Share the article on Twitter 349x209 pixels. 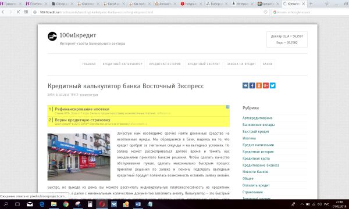pyautogui.click(x=273, y=85)
